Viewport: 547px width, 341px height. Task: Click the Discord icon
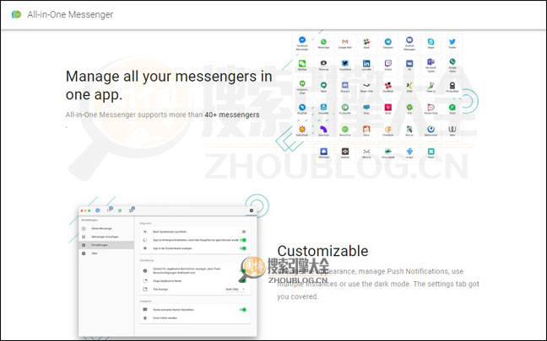tap(345, 85)
